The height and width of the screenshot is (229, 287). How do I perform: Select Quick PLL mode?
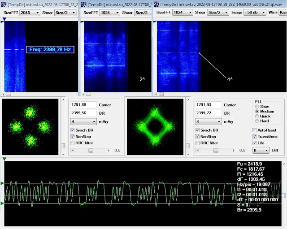(x=257, y=117)
